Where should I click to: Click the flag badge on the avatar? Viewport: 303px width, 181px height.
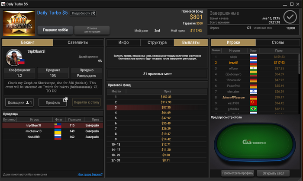point(21,62)
